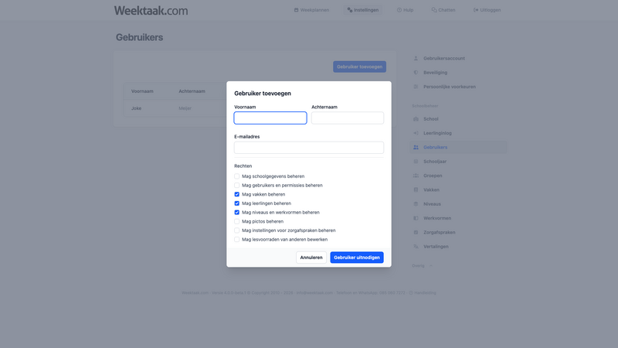Viewport: 618px width, 348px height.
Task: Click the School building icon in sidebar
Action: [x=416, y=119]
